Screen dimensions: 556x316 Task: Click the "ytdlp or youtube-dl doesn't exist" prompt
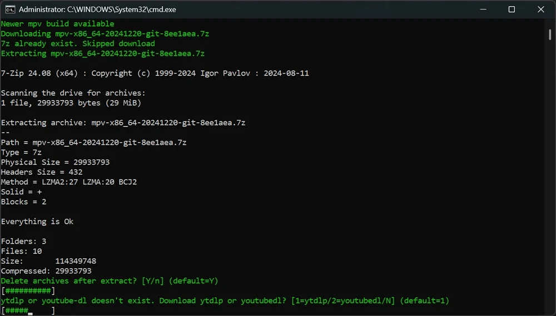[x=225, y=301]
